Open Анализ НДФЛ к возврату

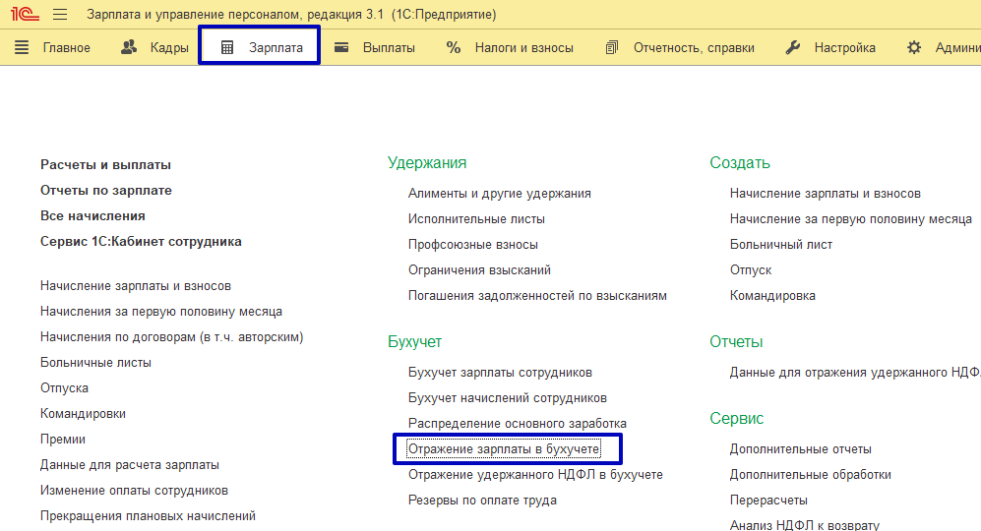coord(805,525)
